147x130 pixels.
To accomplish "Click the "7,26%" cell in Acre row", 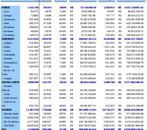I will click(x=63, y=11).
